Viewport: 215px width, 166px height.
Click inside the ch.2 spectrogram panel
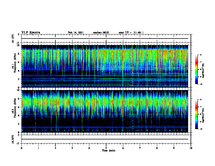105,111
